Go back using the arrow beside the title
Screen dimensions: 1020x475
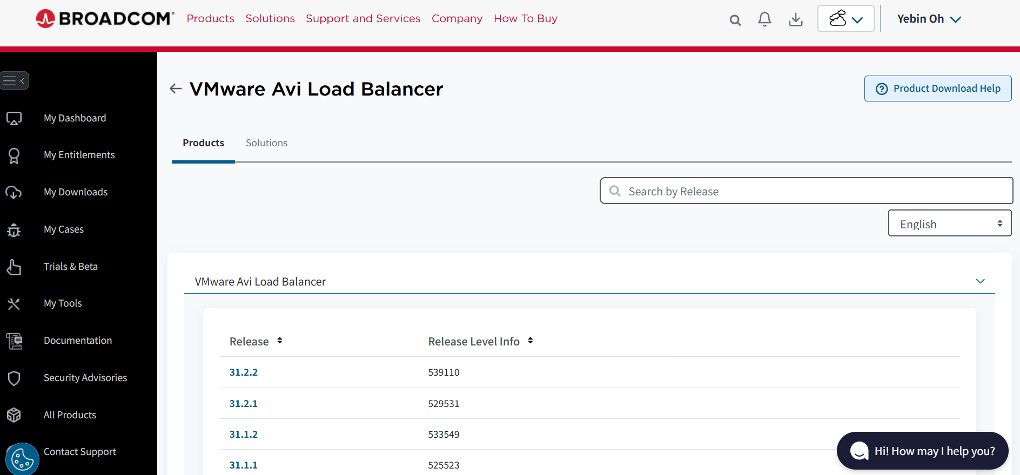[x=176, y=89]
